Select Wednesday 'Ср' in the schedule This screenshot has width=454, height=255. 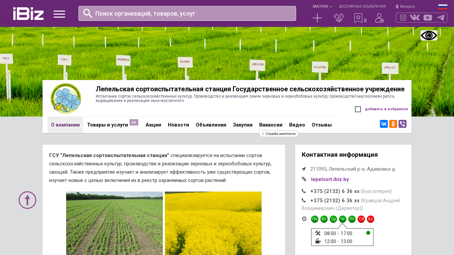pos(333,219)
